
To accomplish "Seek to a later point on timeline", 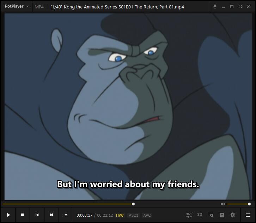I will pos(176,204).
